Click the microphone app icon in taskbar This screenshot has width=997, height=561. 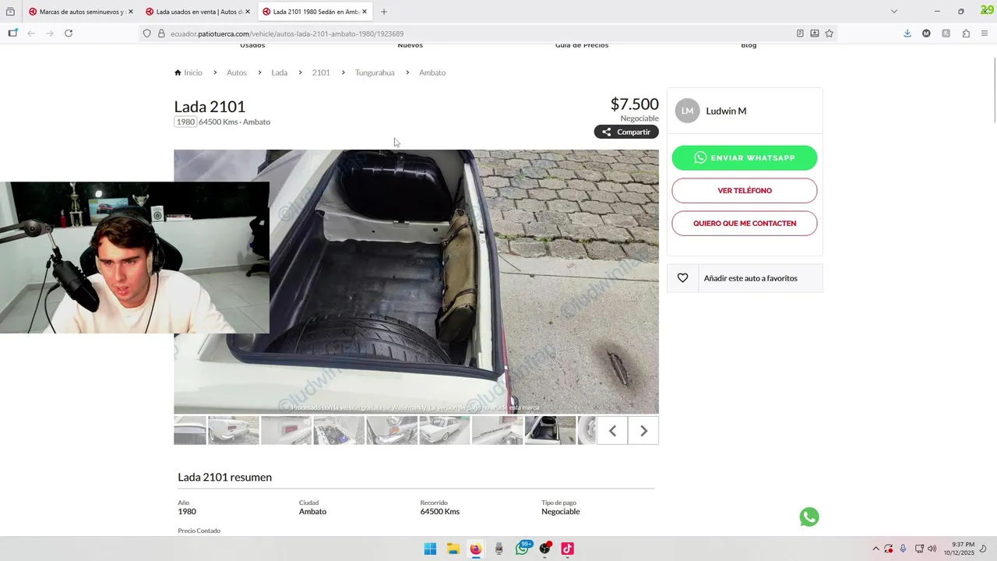point(499,549)
